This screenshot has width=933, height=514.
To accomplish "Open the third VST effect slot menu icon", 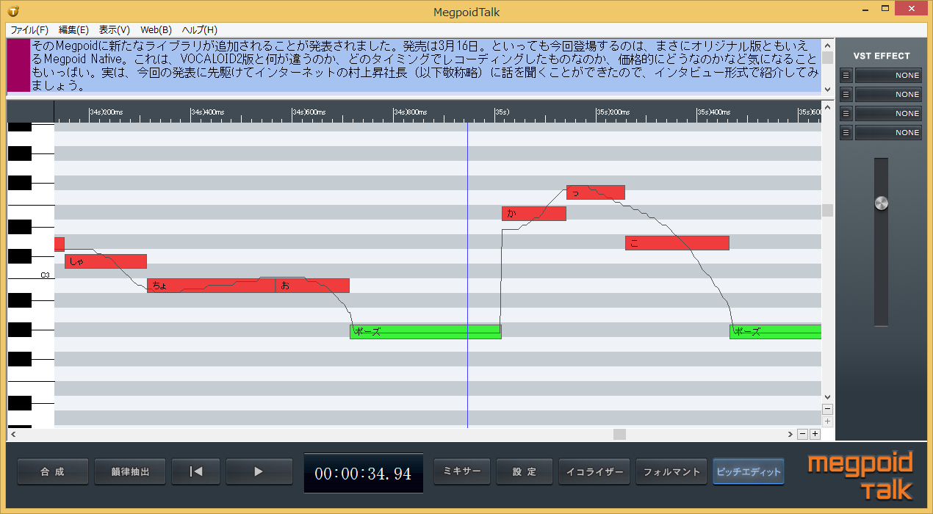I will click(846, 113).
